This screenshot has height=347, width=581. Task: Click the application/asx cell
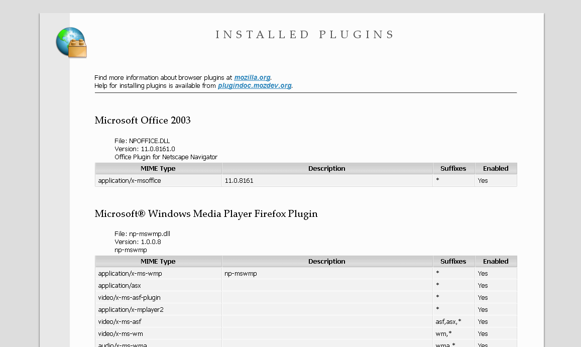pos(159,285)
